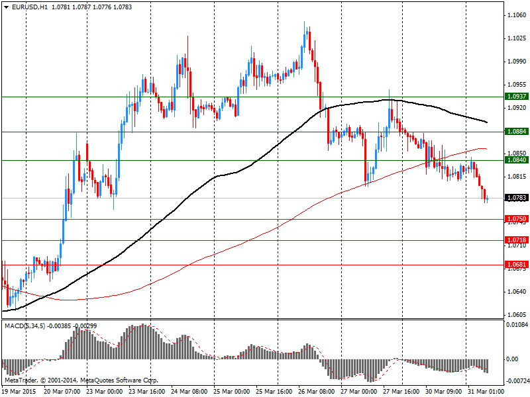530x397 pixels.
Task: Click the 1.0884 green level label
Action: pyautogui.click(x=517, y=131)
